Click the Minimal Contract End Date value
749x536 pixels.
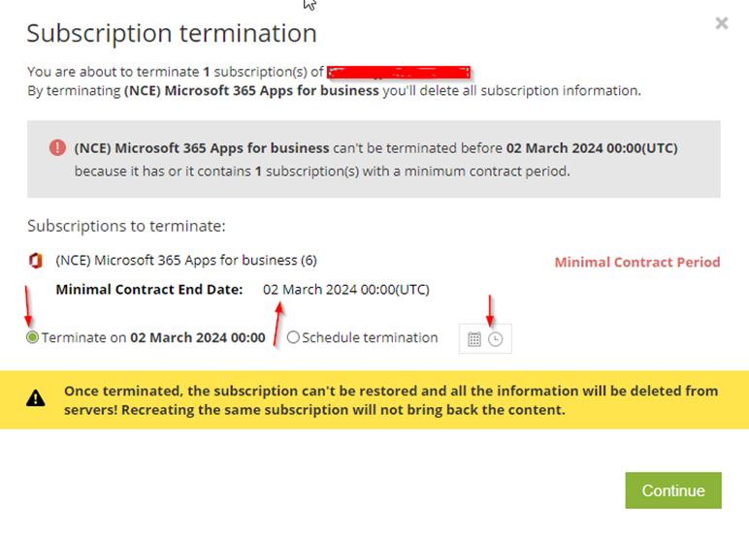pyautogui.click(x=345, y=290)
